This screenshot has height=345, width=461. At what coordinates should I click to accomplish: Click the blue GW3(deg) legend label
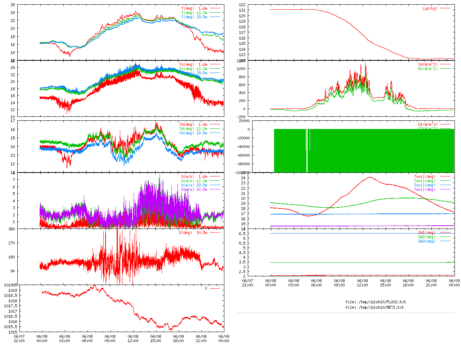tap(426, 241)
